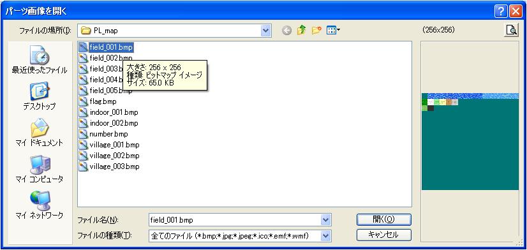The image size is (527, 250).
Task: Open My Computer (マイ コンピュータ) location
Action: click(x=40, y=169)
